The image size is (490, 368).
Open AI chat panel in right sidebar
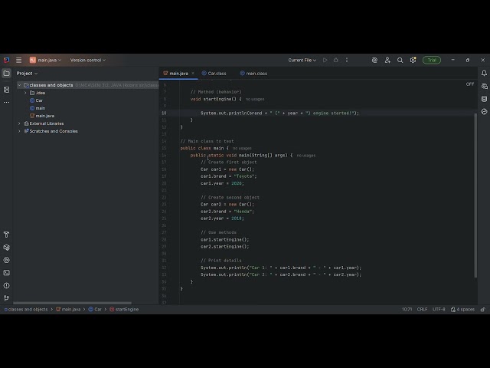pyautogui.click(x=484, y=86)
